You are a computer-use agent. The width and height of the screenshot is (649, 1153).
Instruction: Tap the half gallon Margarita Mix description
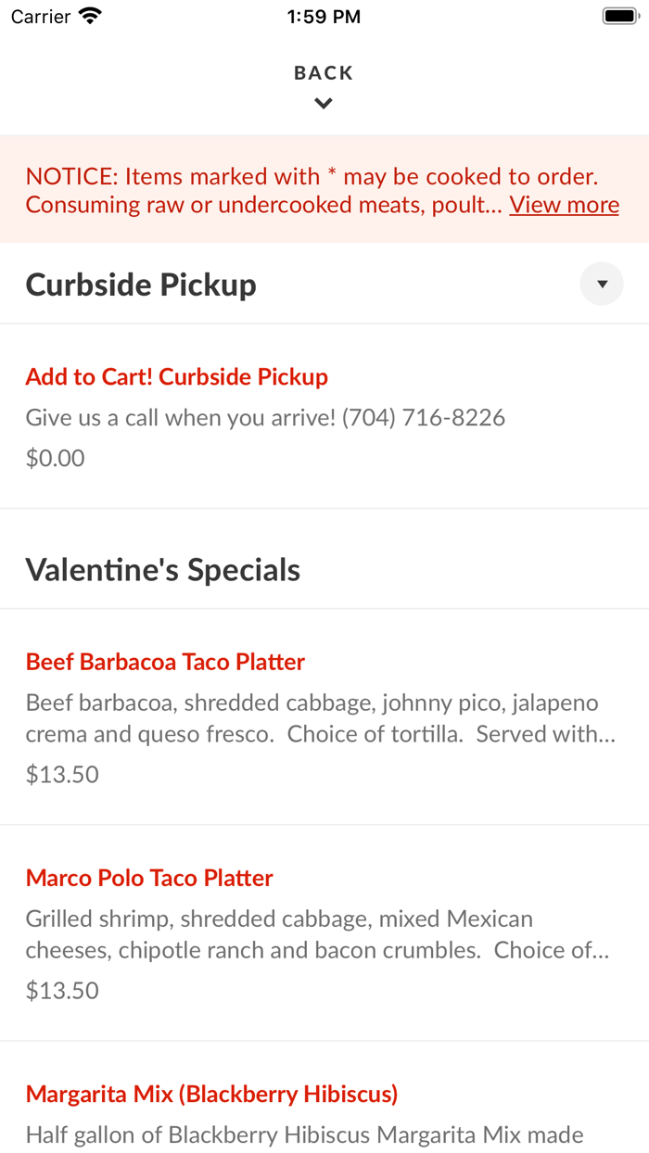304,1134
